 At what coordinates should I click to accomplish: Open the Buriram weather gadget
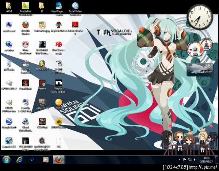point(200,70)
